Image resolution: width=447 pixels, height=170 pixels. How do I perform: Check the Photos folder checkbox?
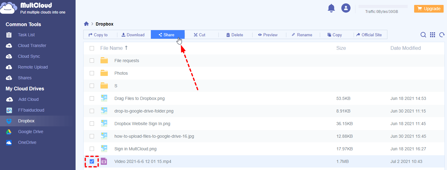92,73
